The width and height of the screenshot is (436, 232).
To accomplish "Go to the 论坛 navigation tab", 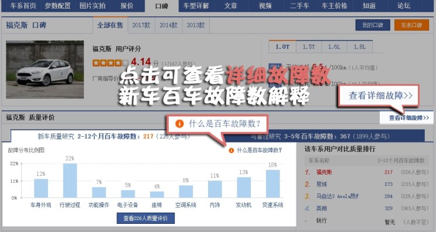I will click(x=403, y=5).
